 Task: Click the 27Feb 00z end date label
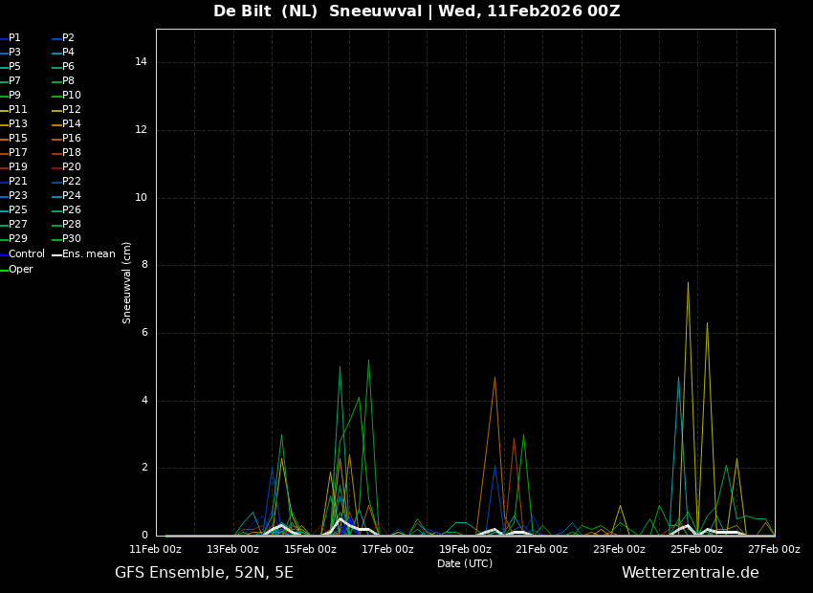pos(773,549)
